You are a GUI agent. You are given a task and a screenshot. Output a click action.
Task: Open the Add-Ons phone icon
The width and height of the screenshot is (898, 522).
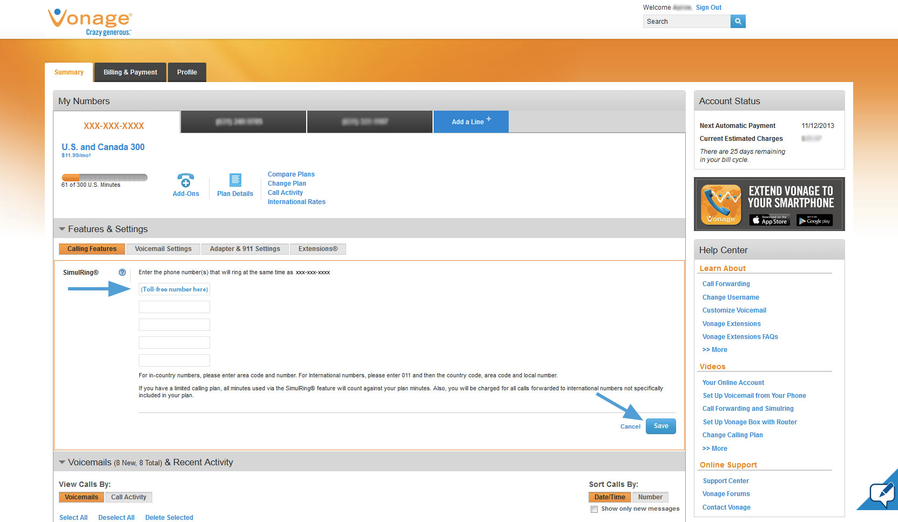coord(185,180)
